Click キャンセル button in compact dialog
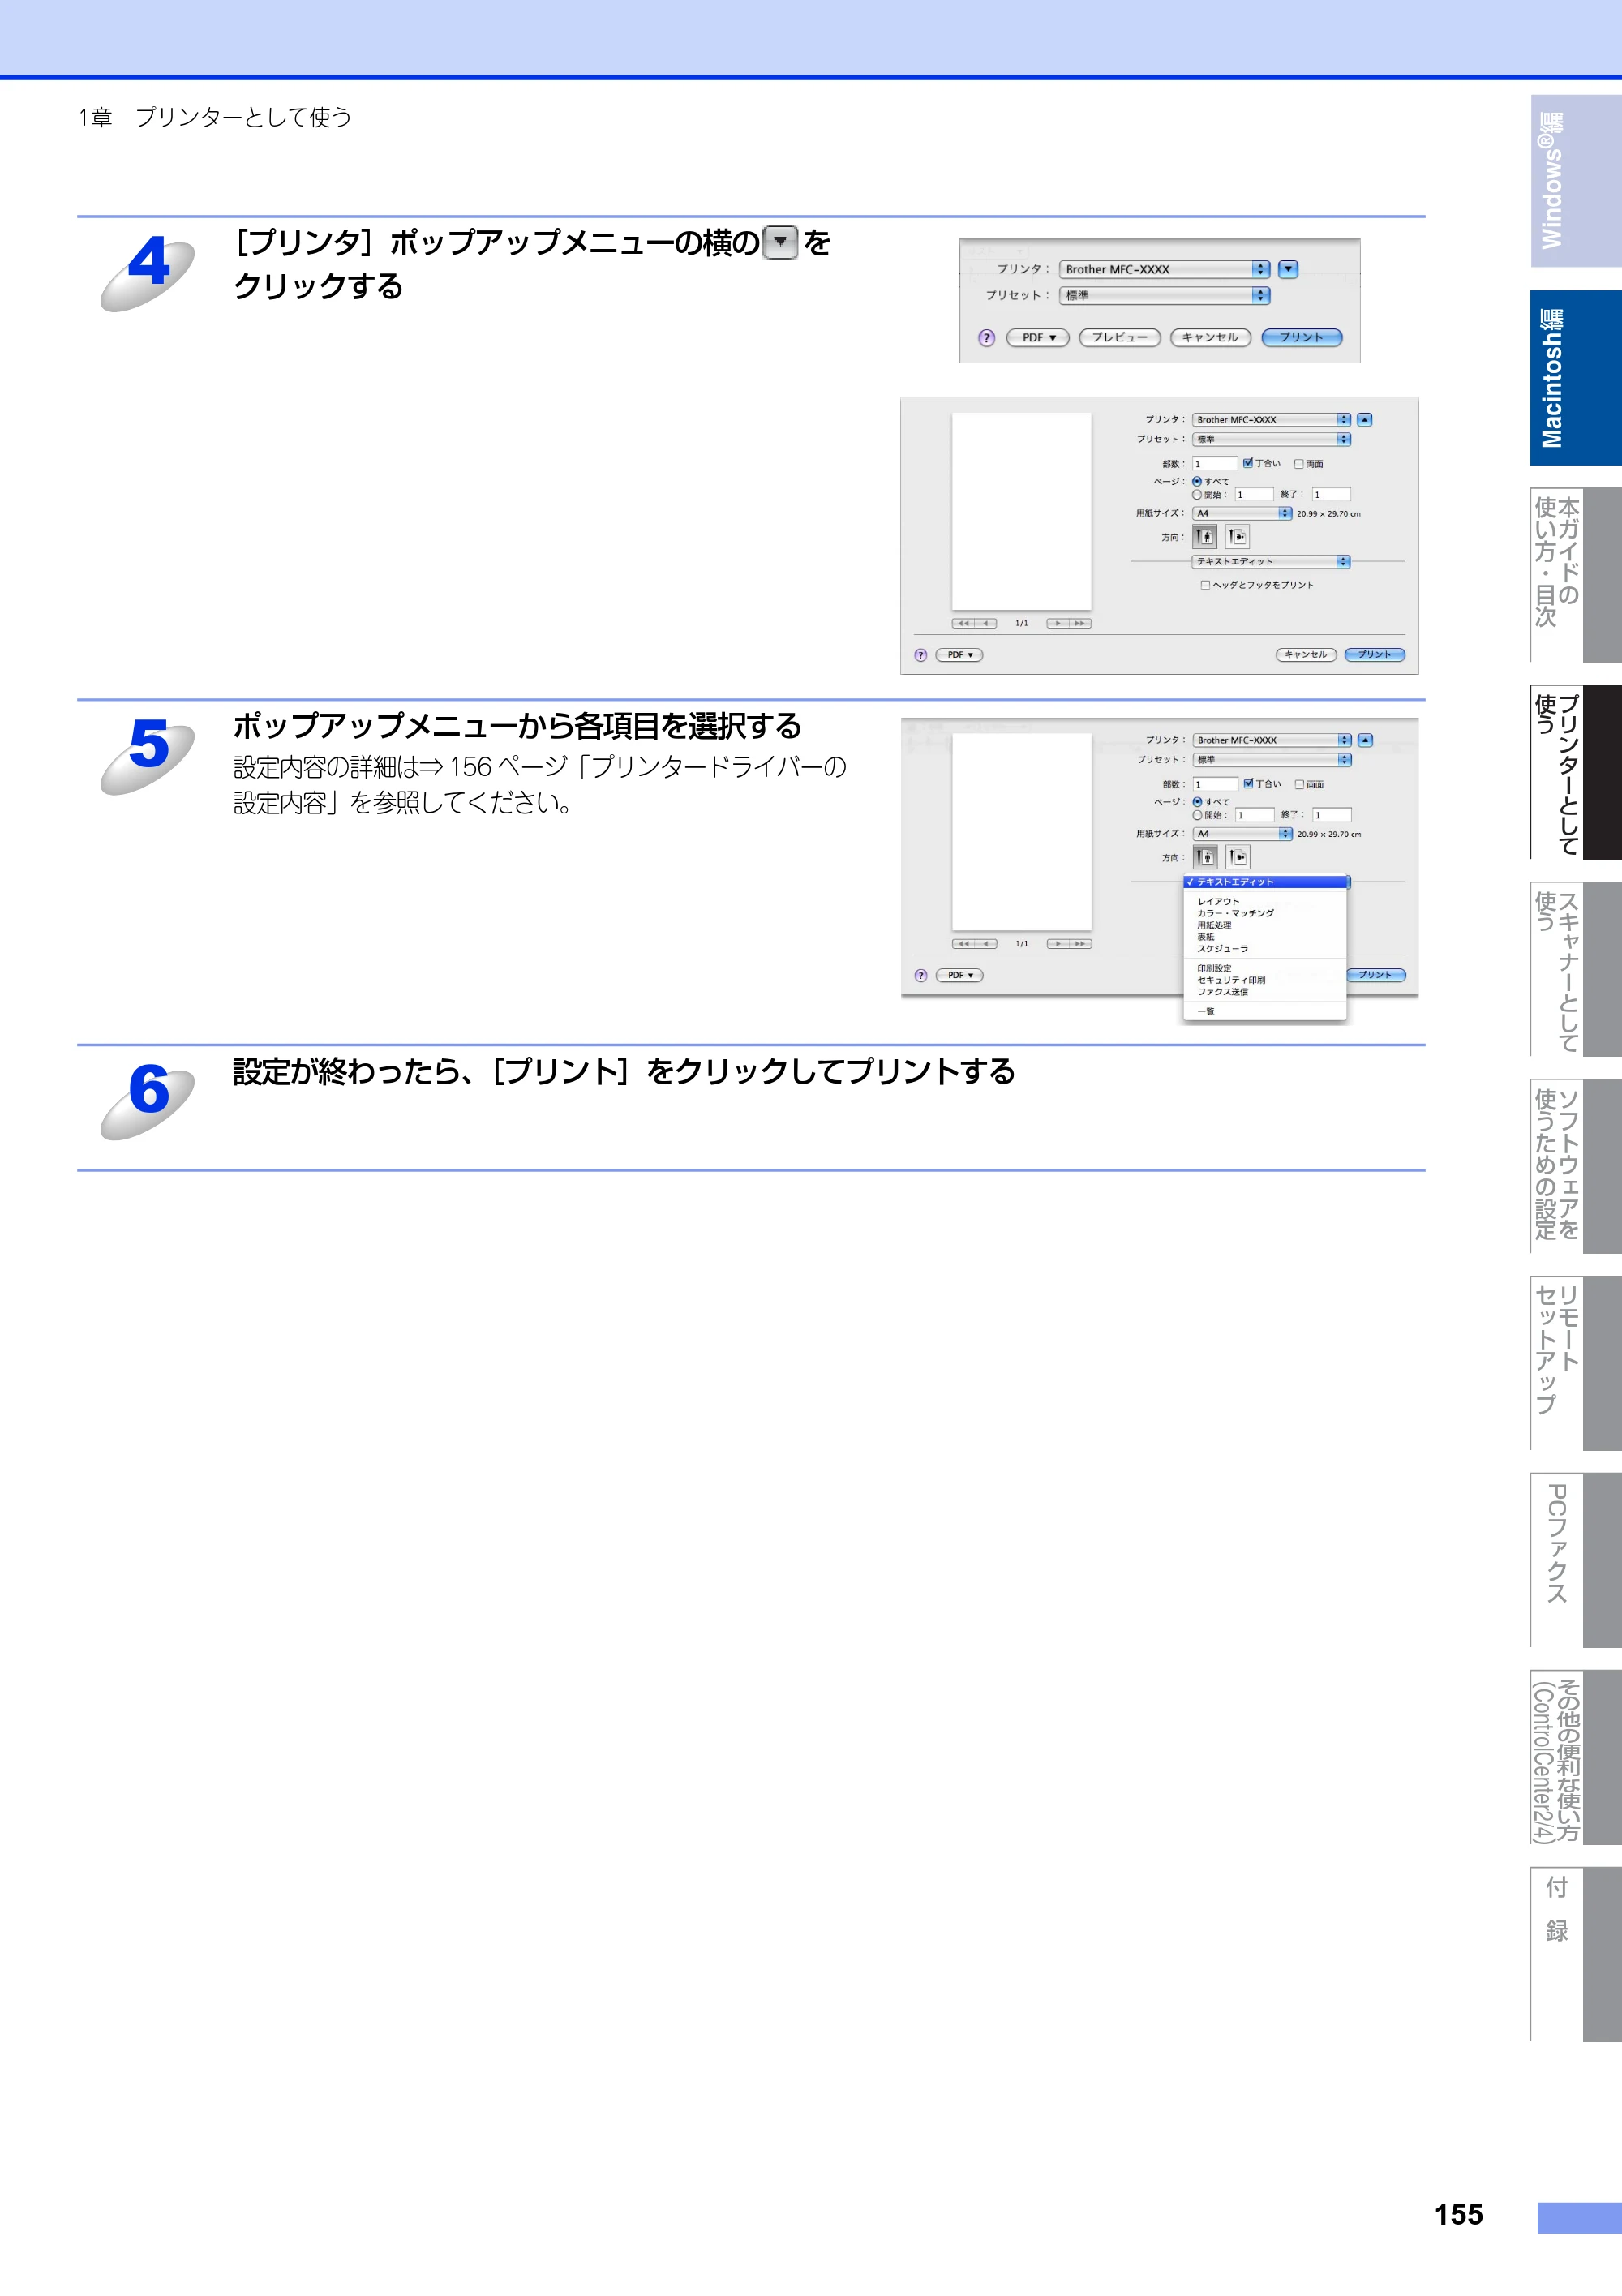Viewport: 1622px width, 2296px height. click(1211, 338)
